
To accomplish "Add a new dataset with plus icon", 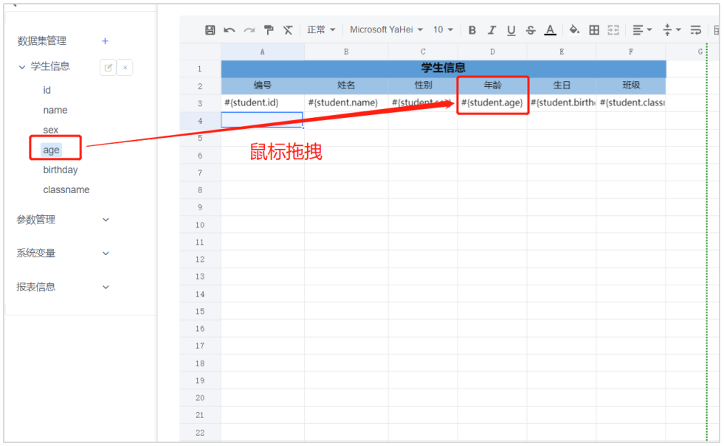I will [105, 41].
